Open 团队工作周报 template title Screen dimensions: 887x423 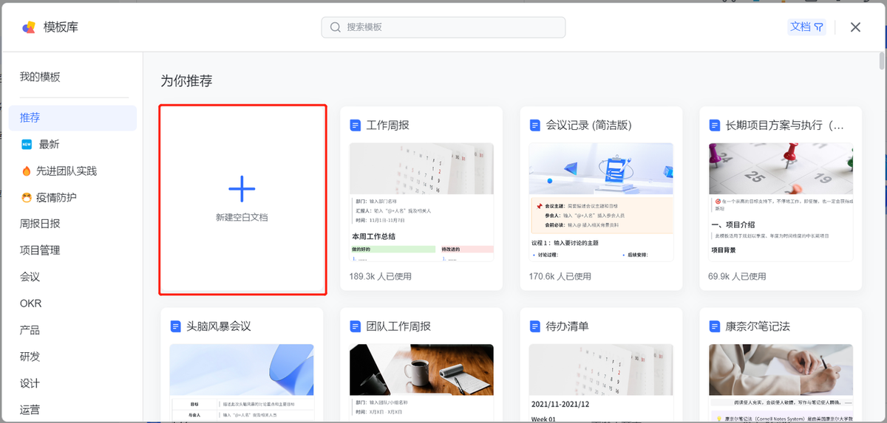[x=398, y=326]
